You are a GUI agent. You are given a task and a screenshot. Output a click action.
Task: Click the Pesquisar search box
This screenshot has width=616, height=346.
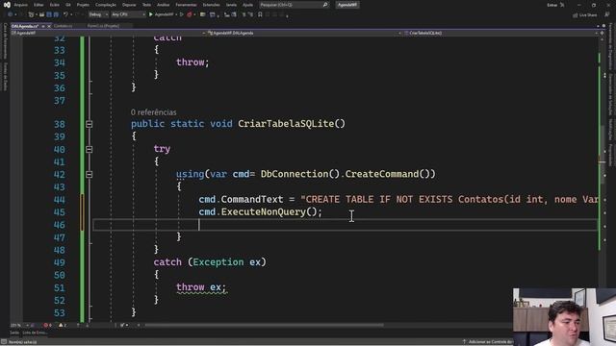click(x=294, y=5)
